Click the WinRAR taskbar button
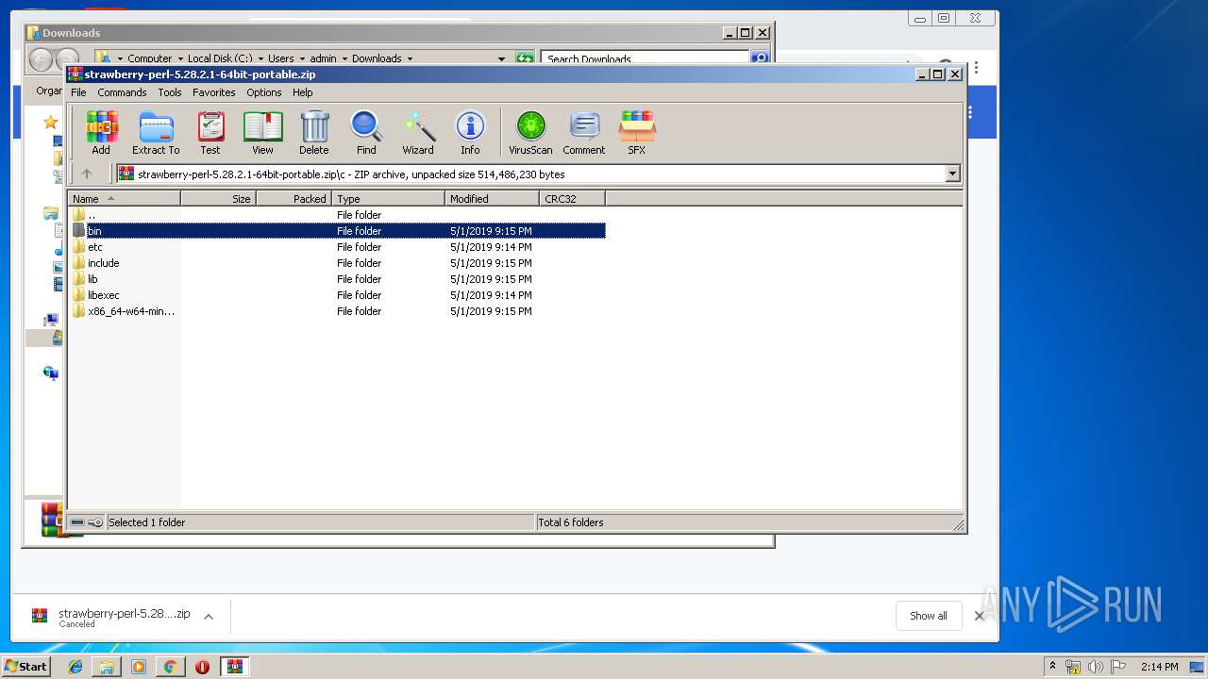This screenshot has height=679, width=1208. 234,667
